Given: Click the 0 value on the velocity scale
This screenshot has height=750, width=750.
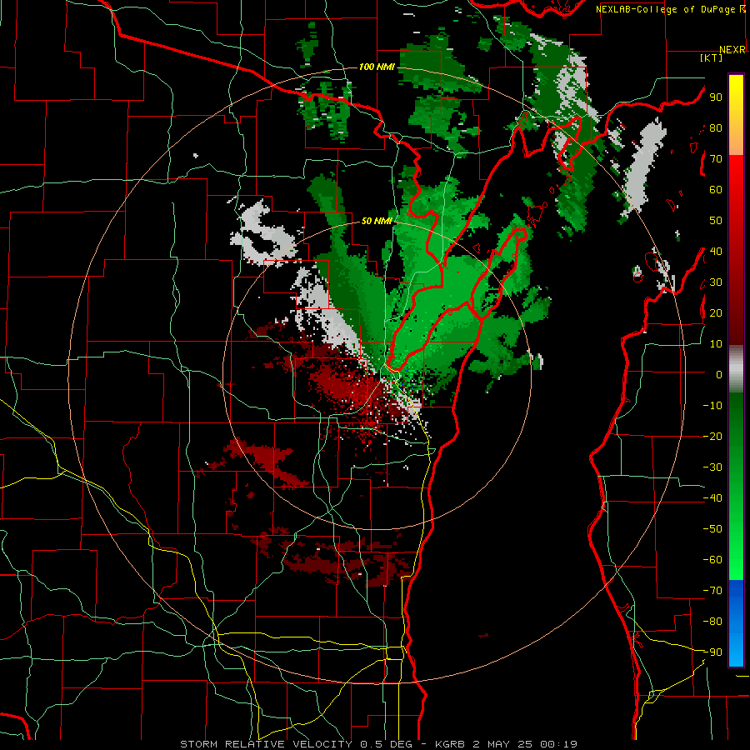Looking at the screenshot, I should 719,374.
